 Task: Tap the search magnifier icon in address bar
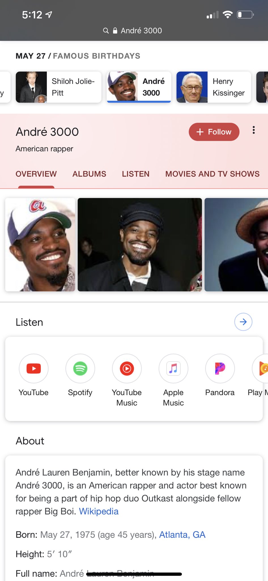106,31
